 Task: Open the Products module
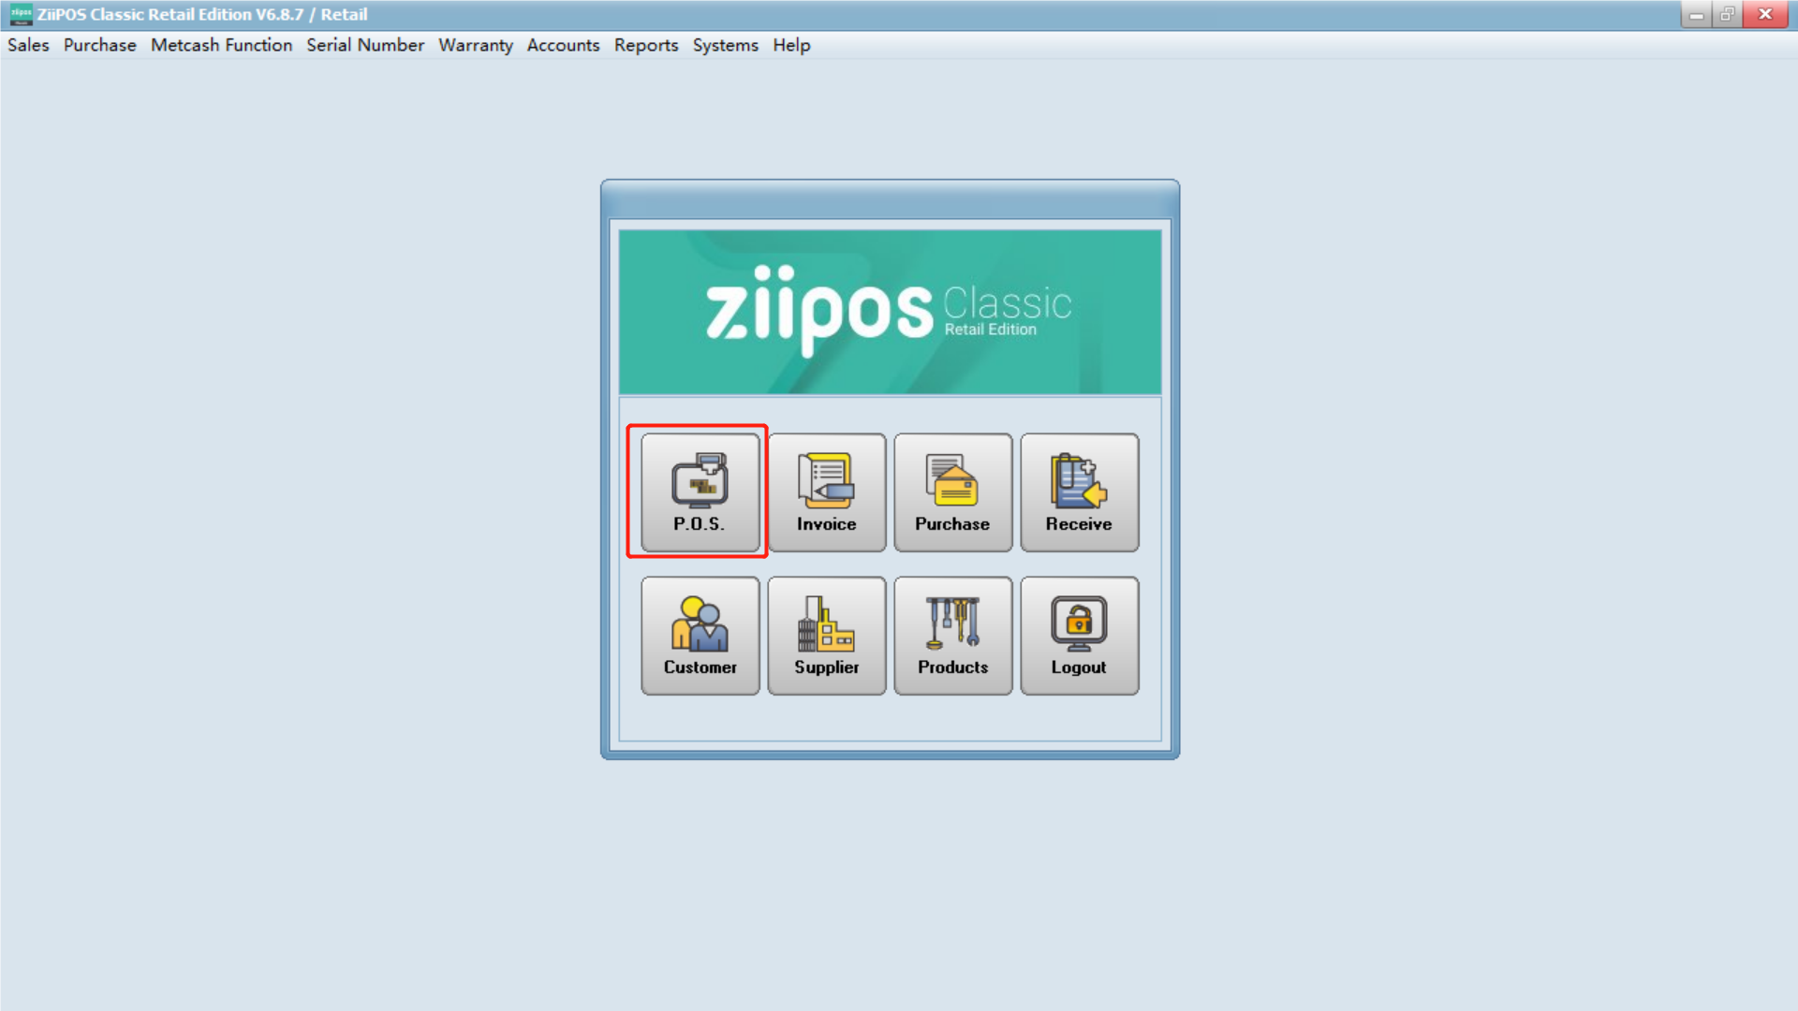[x=952, y=636]
